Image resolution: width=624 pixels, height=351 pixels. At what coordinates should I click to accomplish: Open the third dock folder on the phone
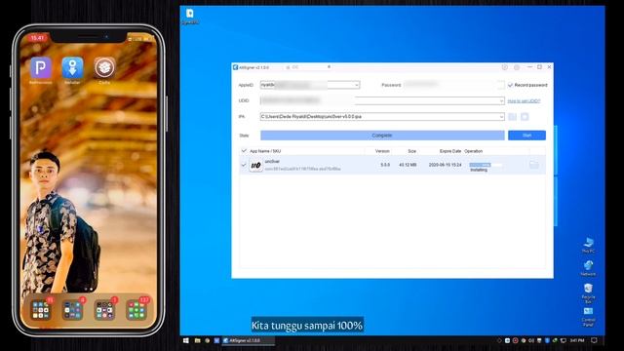click(x=104, y=310)
